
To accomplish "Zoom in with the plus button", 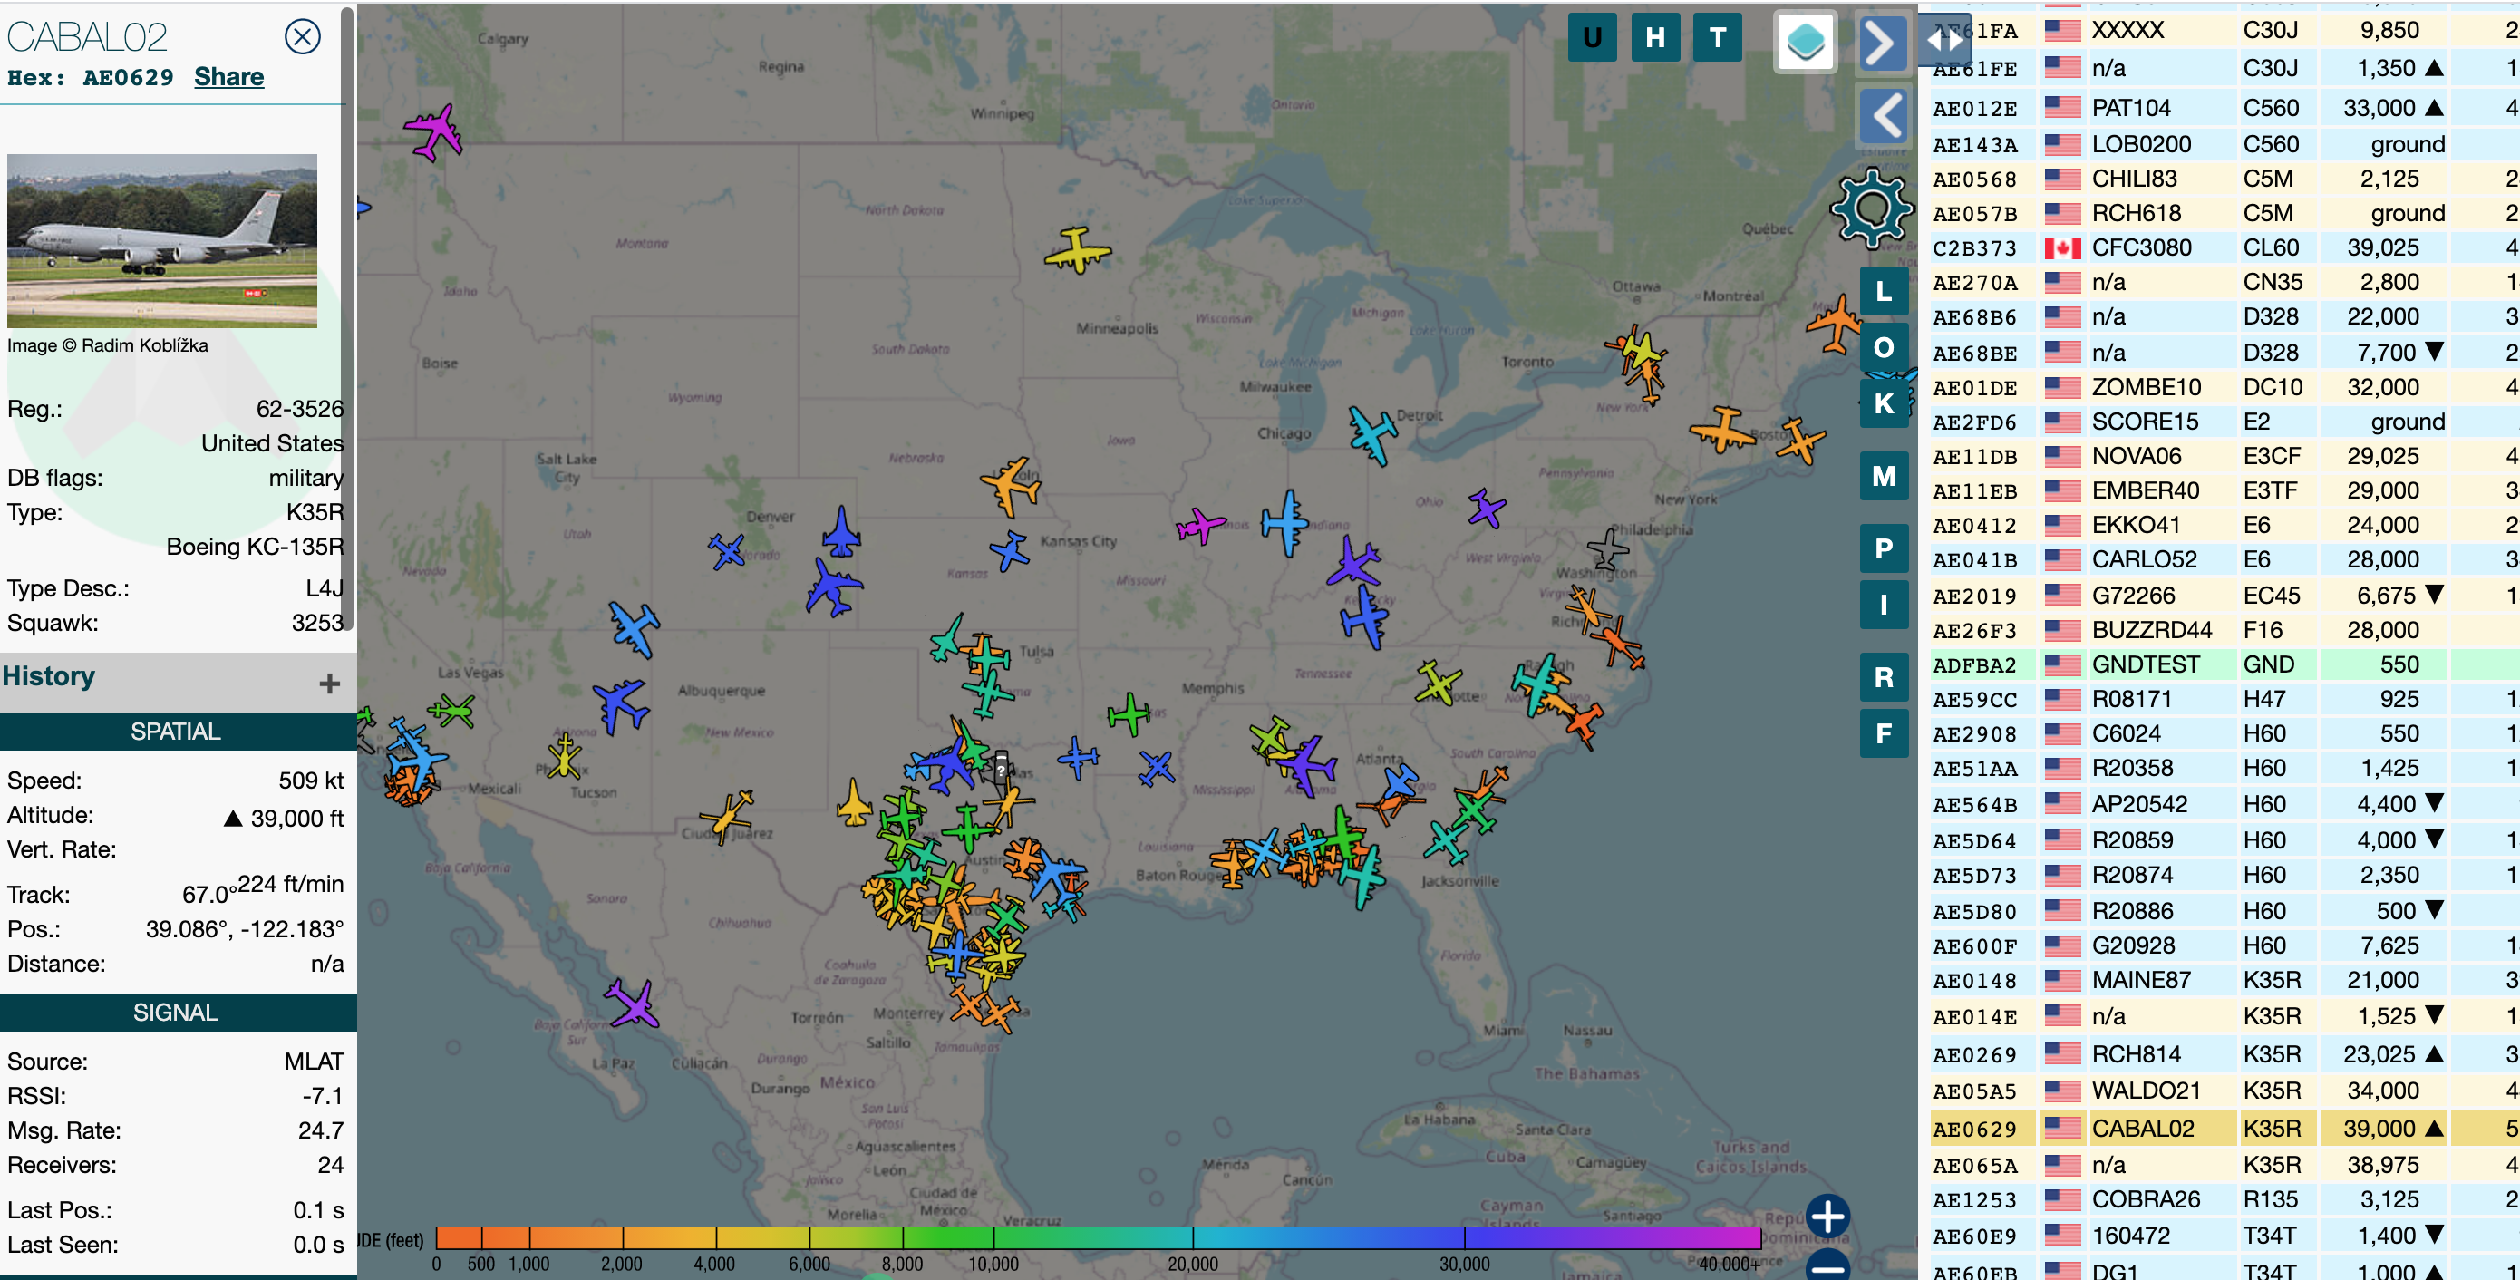I will pos(1827,1217).
